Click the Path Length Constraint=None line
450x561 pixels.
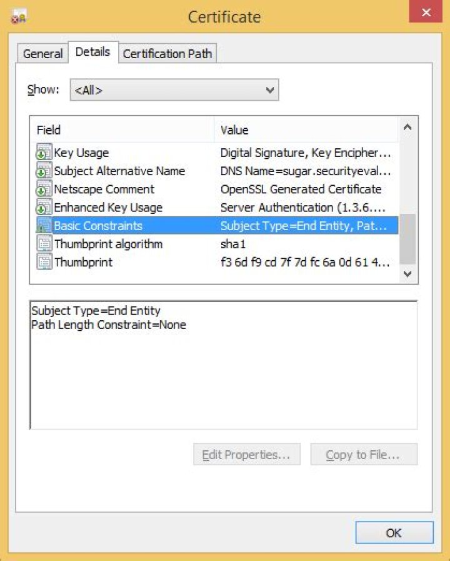tap(109, 325)
